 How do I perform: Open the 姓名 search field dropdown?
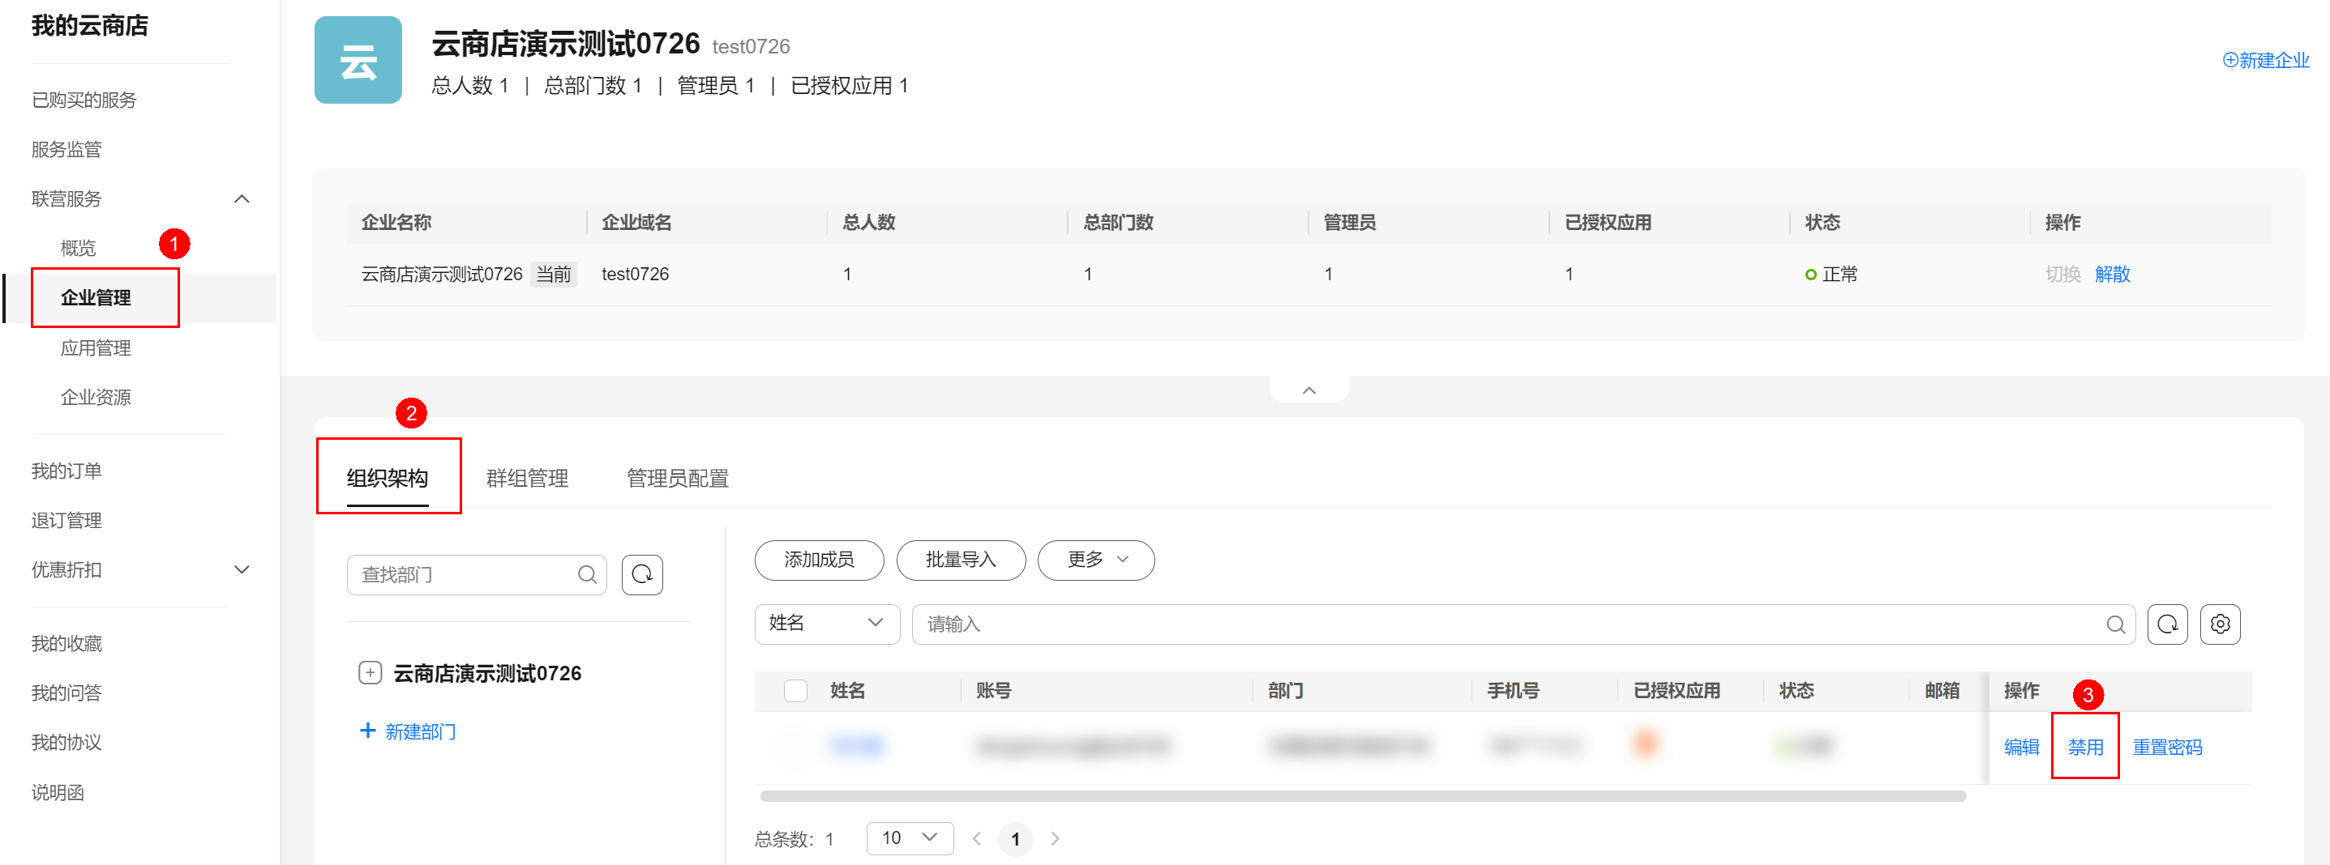pos(826,624)
